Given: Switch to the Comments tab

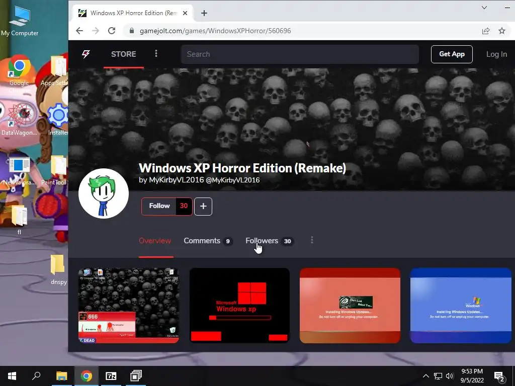Looking at the screenshot, I should tap(208, 241).
